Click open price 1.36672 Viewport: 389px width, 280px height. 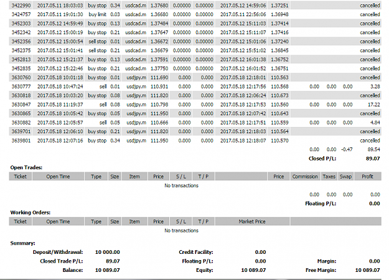tap(159, 42)
